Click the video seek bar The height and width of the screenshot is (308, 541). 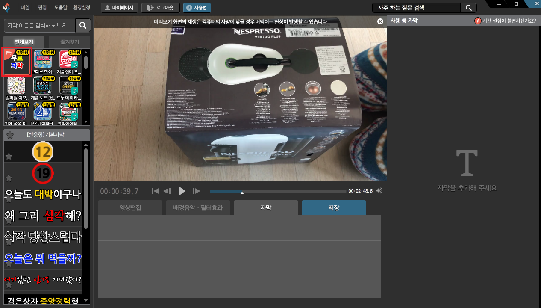pyautogui.click(x=278, y=191)
